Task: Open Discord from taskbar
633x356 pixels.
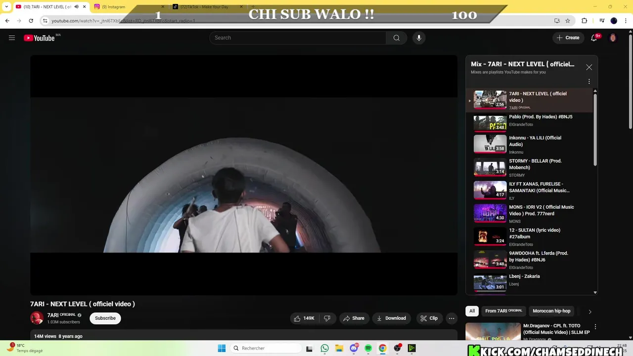Action: (354, 348)
